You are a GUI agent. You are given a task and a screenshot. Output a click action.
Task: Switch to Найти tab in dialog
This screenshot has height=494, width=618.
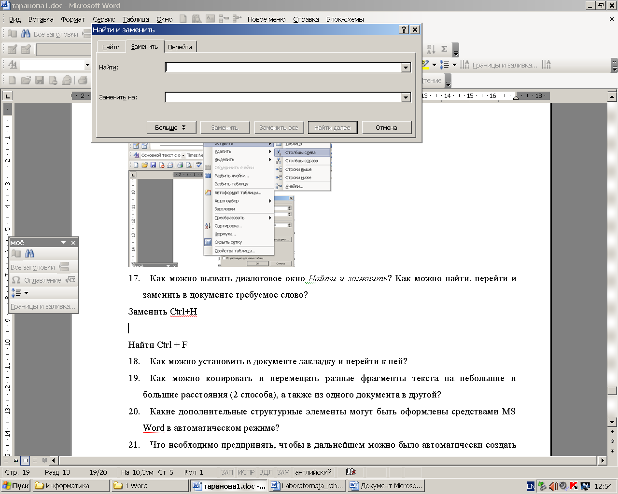click(x=111, y=47)
